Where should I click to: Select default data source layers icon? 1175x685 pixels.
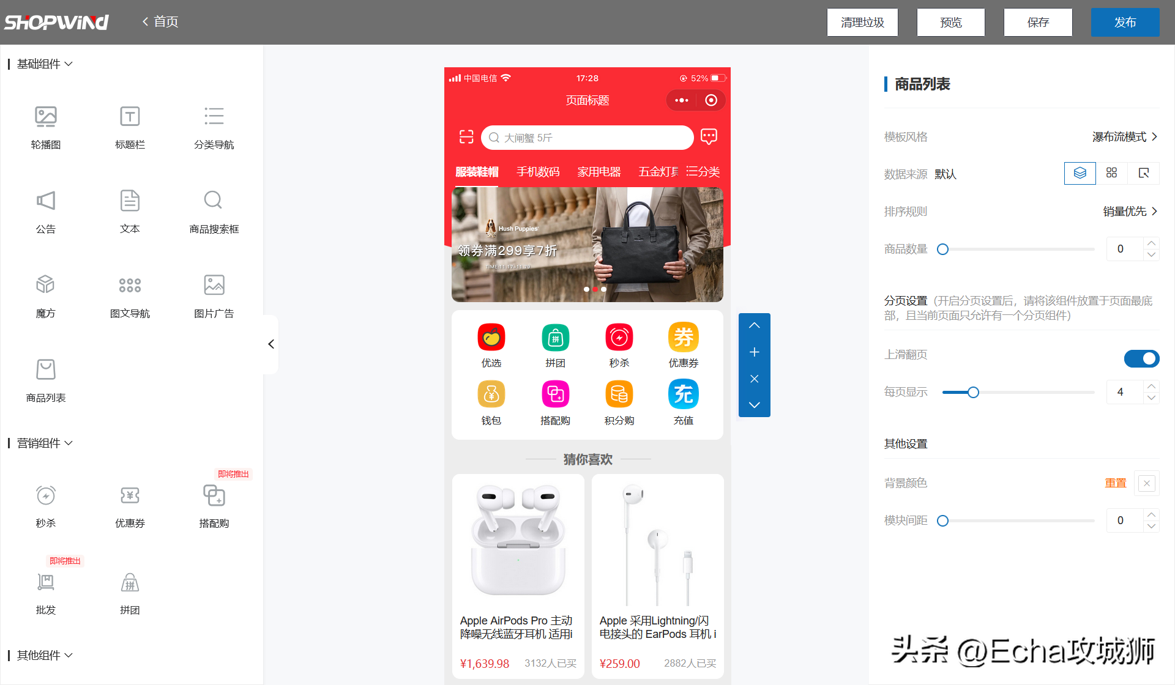(x=1080, y=173)
